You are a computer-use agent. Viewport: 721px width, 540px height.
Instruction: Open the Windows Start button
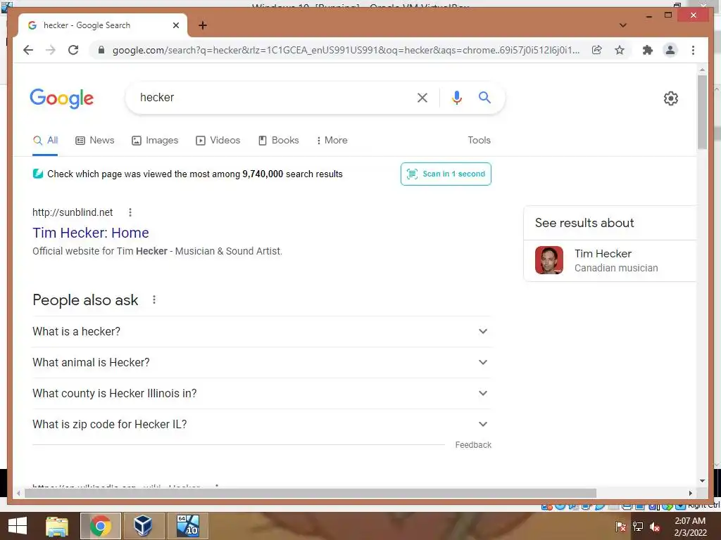[18, 526]
